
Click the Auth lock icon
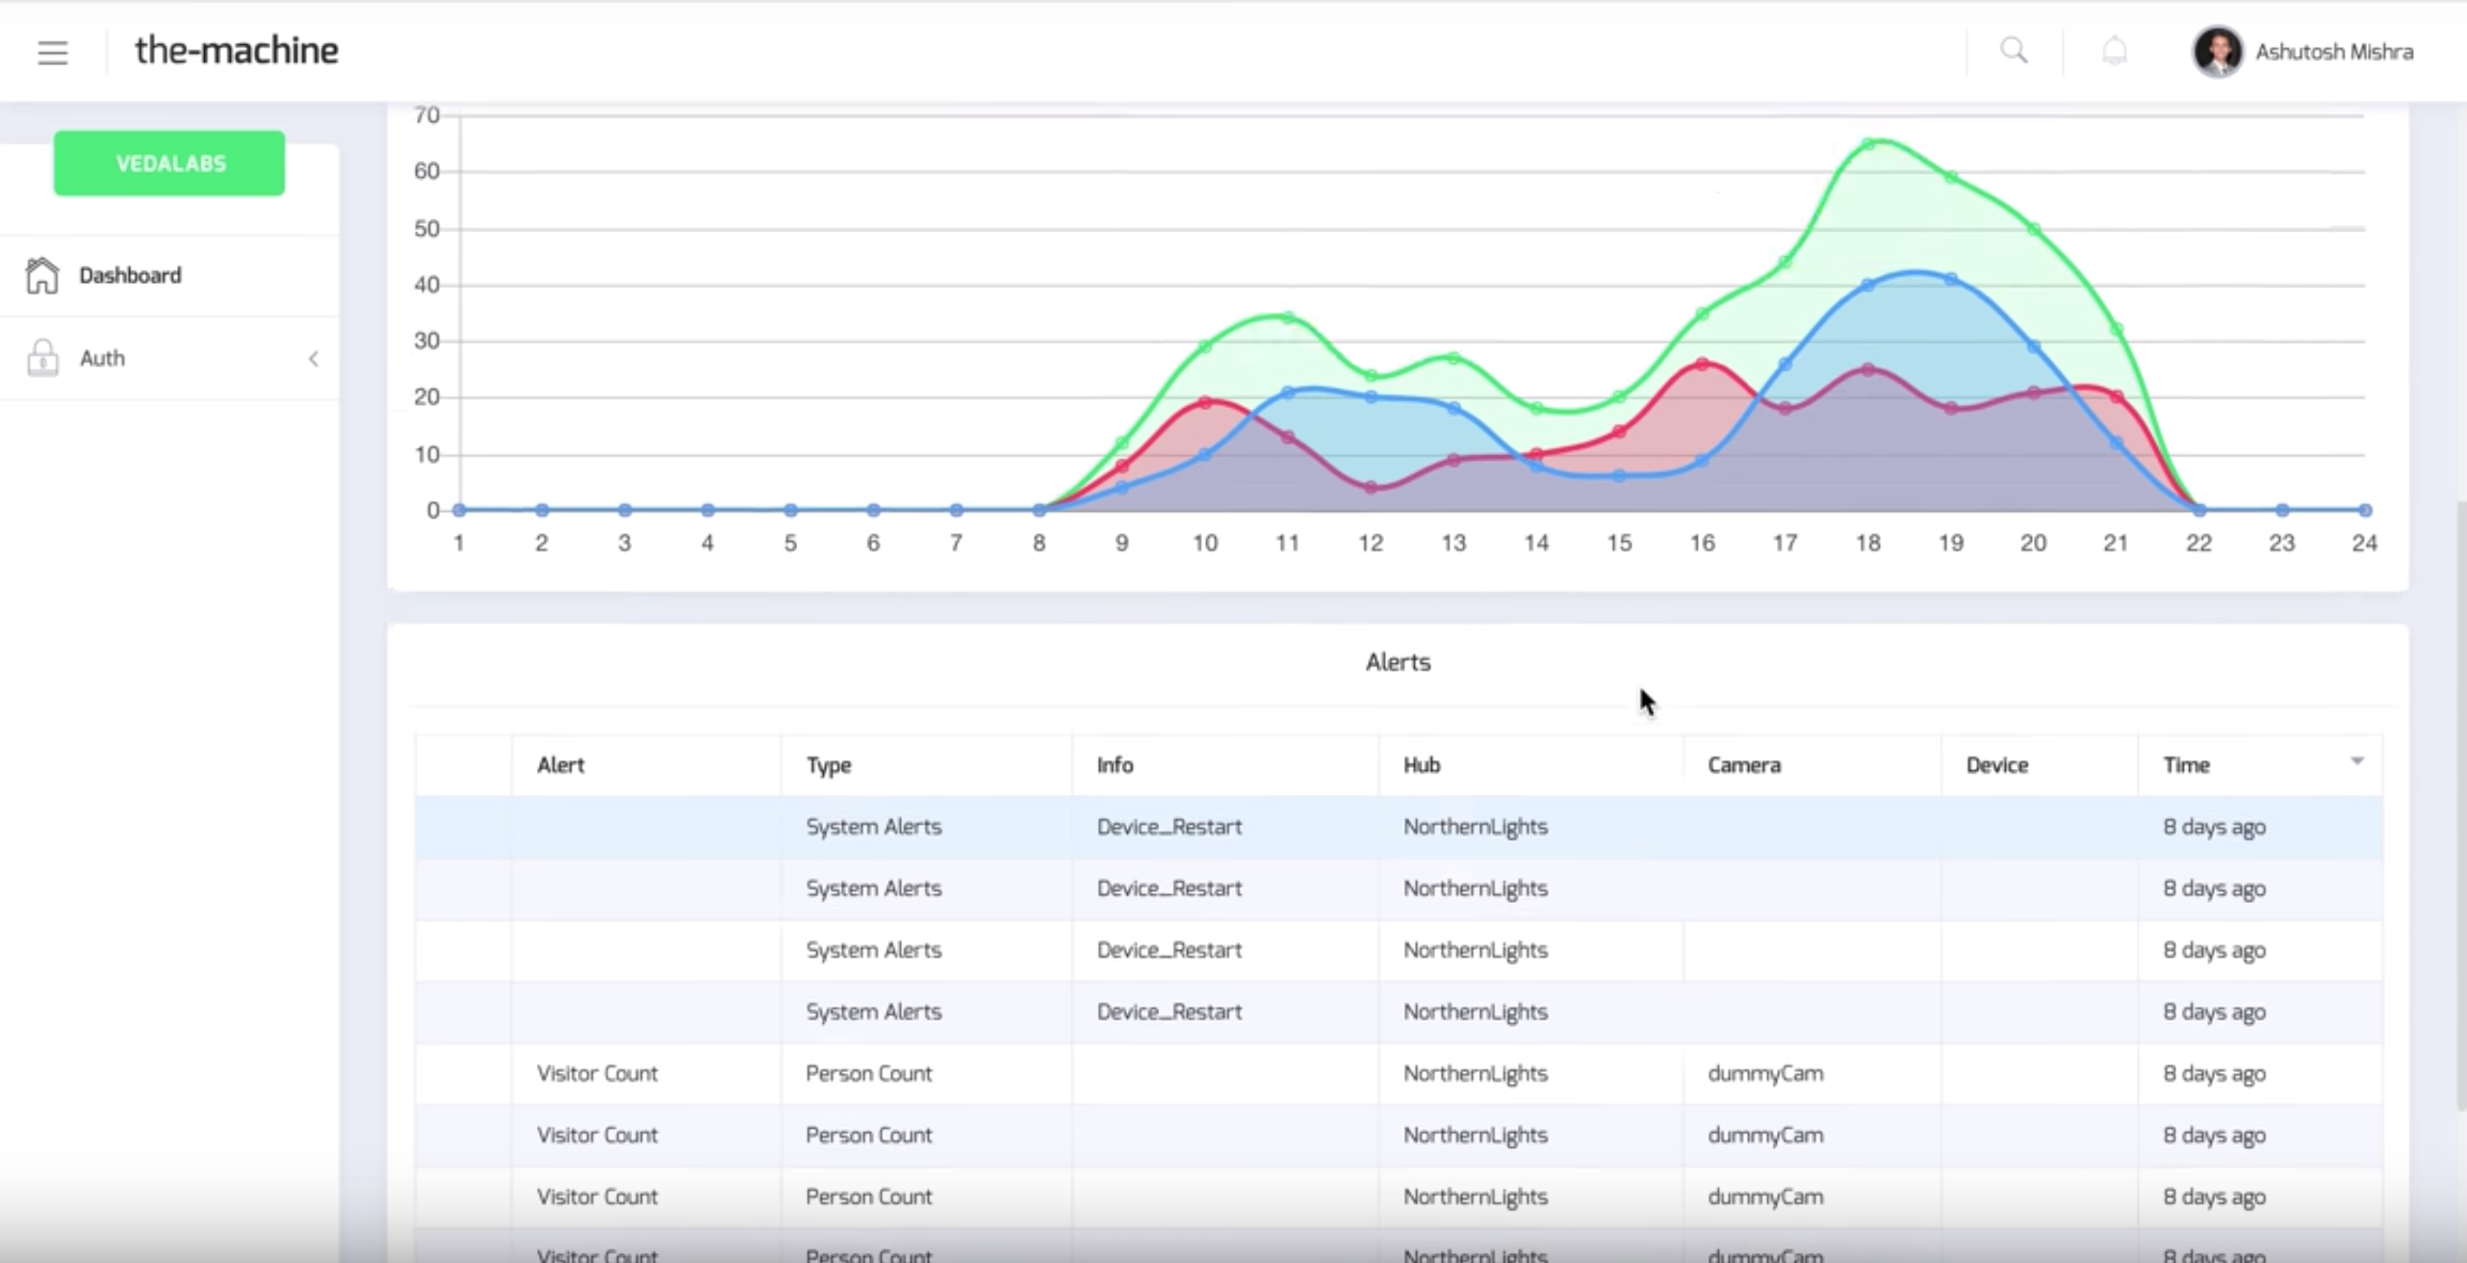(x=42, y=358)
